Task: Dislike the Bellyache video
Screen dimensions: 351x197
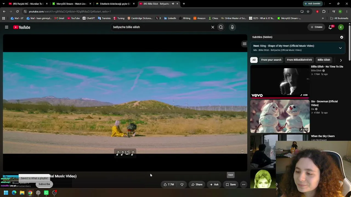Action: [x=182, y=184]
